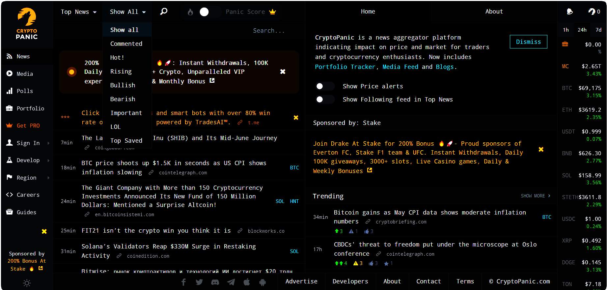The image size is (607, 290).
Task: Open the Blogs link
Action: [x=445, y=67]
